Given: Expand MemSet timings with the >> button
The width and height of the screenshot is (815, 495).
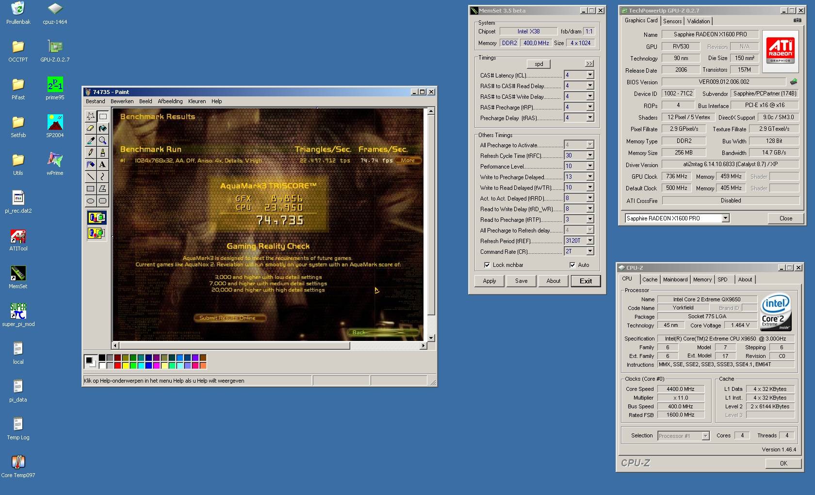Looking at the screenshot, I should 589,63.
